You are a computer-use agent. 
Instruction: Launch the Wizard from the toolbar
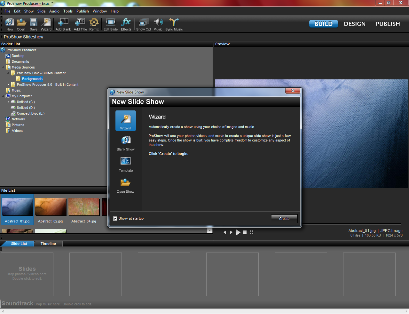coord(46,24)
